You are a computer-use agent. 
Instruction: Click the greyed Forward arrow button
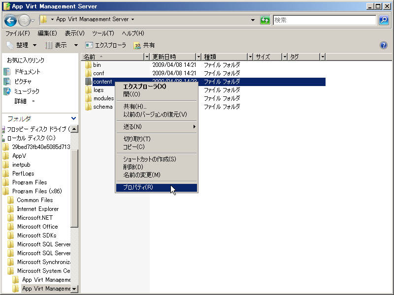pyautogui.click(x=24, y=20)
